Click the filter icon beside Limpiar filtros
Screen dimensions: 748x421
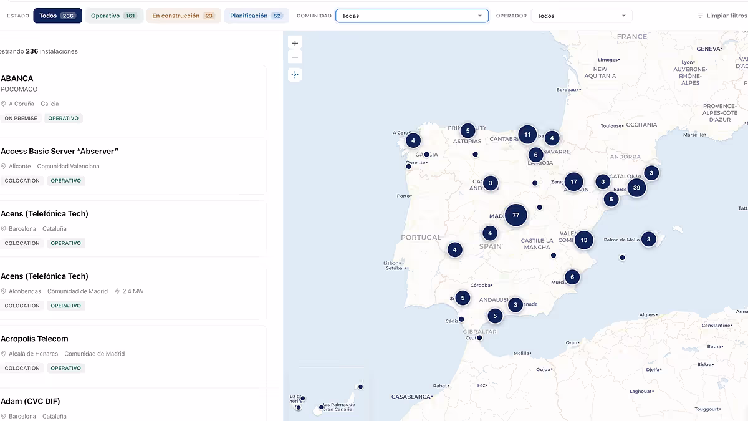click(700, 16)
